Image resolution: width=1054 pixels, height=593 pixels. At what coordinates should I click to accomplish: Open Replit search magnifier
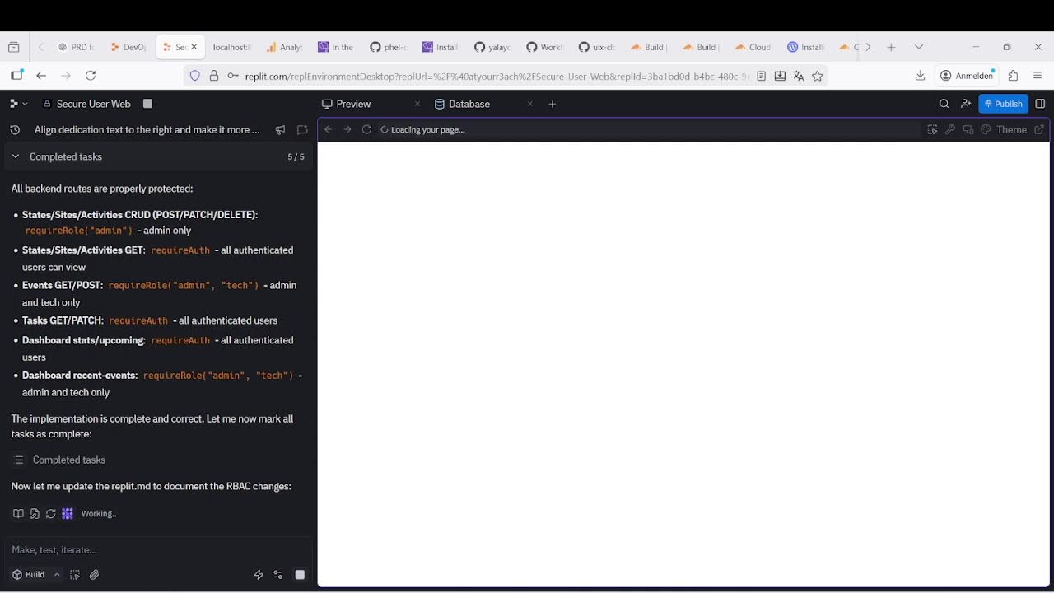coord(944,104)
